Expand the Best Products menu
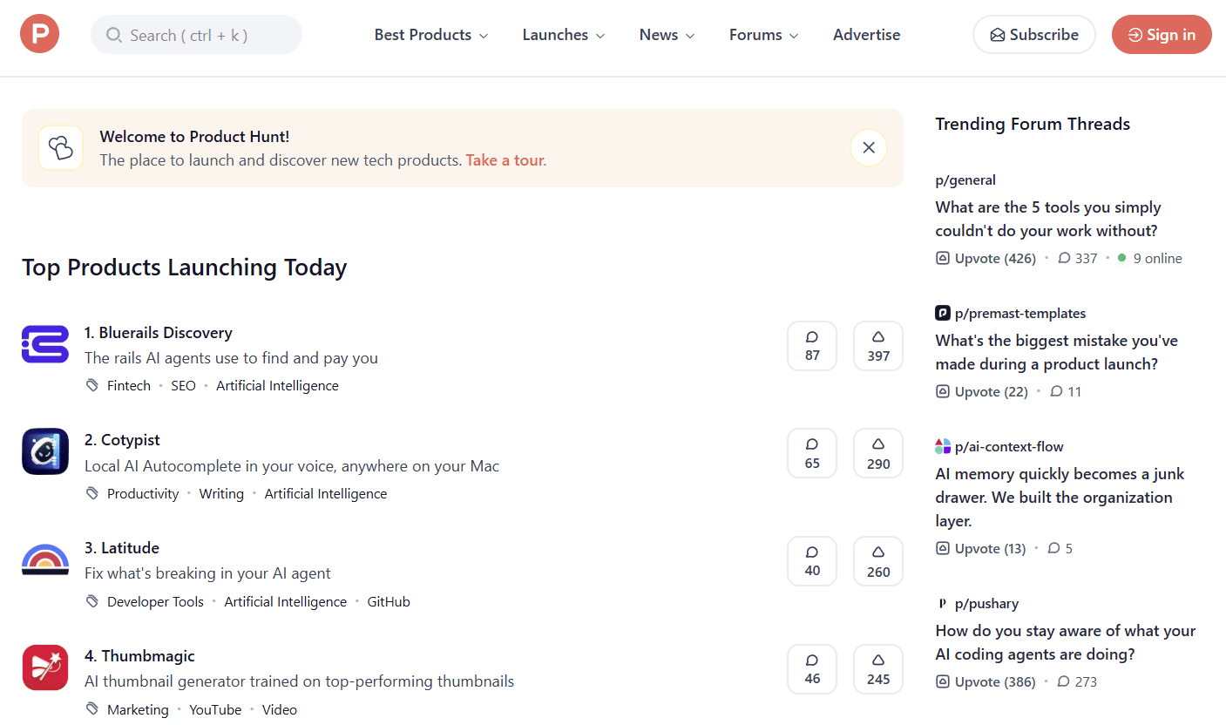1226x725 pixels. pos(431,35)
